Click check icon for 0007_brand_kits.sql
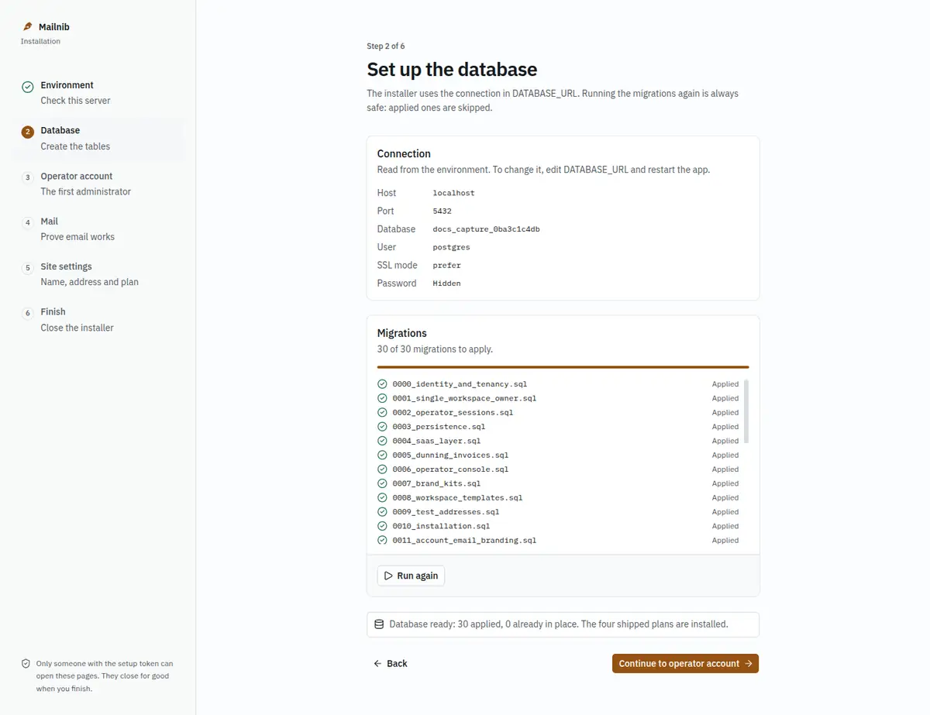The image size is (930, 715). 382,483
